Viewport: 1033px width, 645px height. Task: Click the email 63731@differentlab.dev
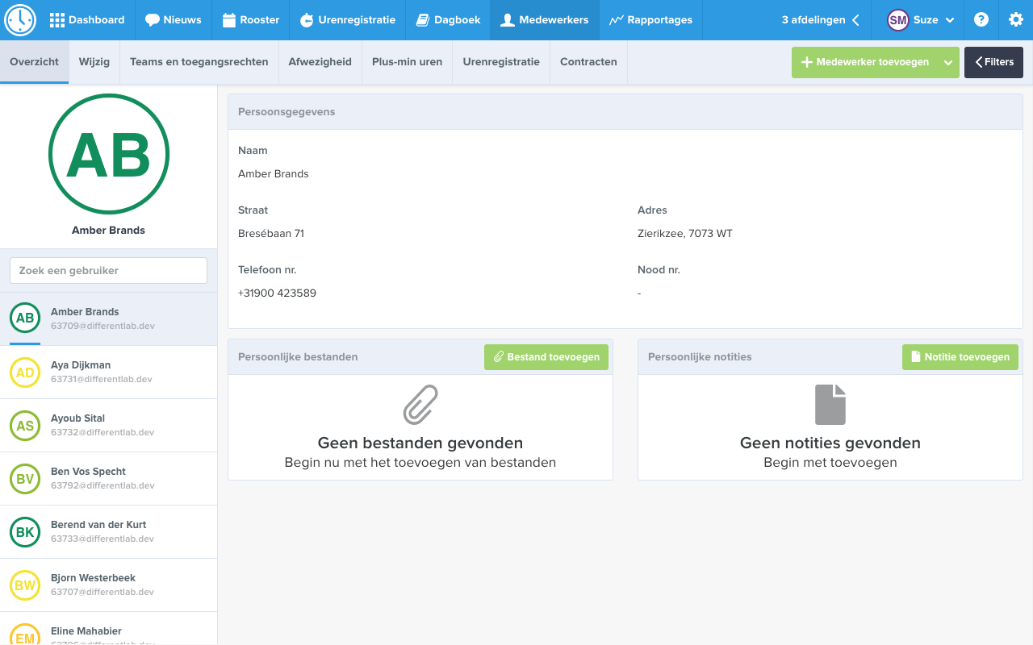coord(102,379)
